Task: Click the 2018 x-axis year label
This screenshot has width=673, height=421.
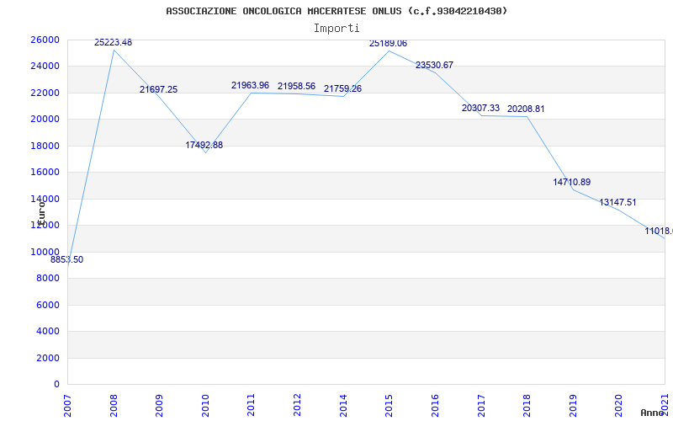Action: (527, 405)
